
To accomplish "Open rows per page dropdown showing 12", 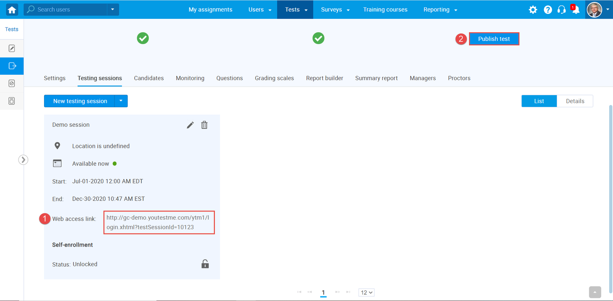I will point(366,293).
